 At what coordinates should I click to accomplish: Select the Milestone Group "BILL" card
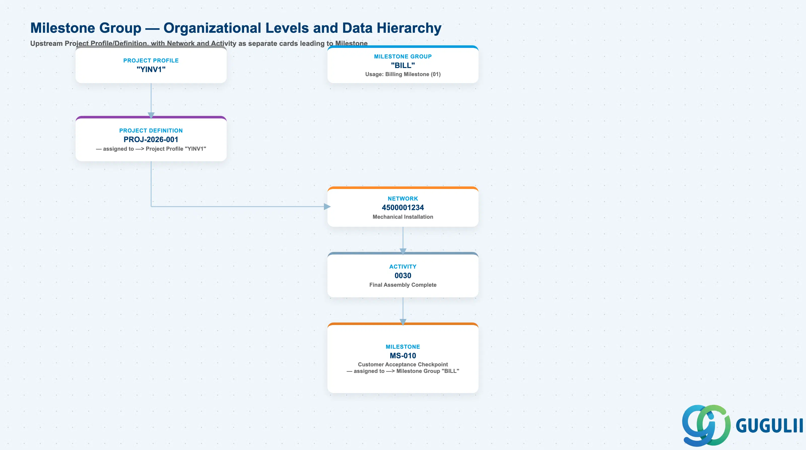tap(403, 65)
